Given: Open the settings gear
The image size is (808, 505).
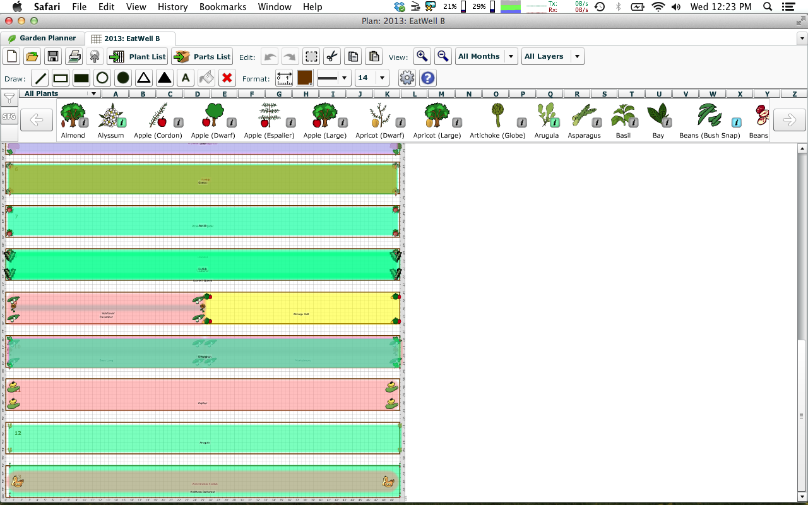Looking at the screenshot, I should 407,78.
